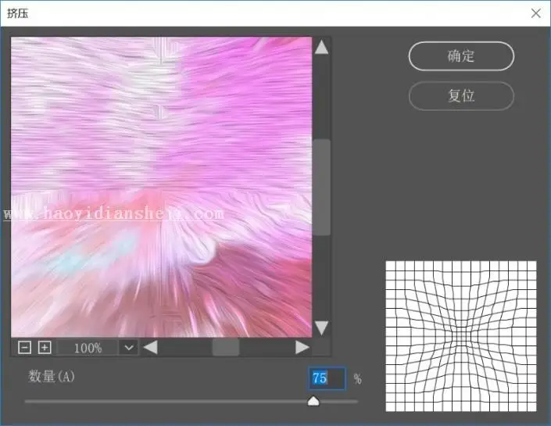551x426 pixels.
Task: Zoom out preview with minus icon
Action: click(24, 348)
